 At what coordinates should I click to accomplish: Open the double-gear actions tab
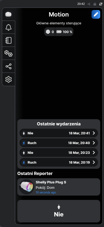point(9,53)
